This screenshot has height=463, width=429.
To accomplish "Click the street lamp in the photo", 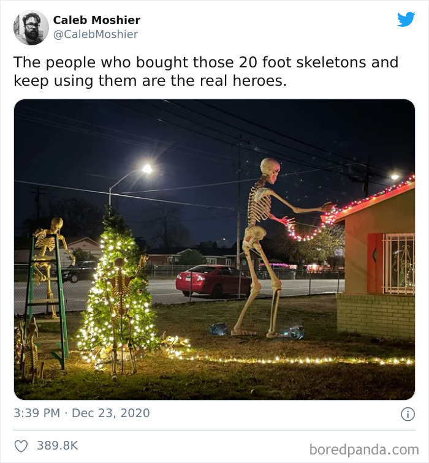I will click(x=130, y=183).
